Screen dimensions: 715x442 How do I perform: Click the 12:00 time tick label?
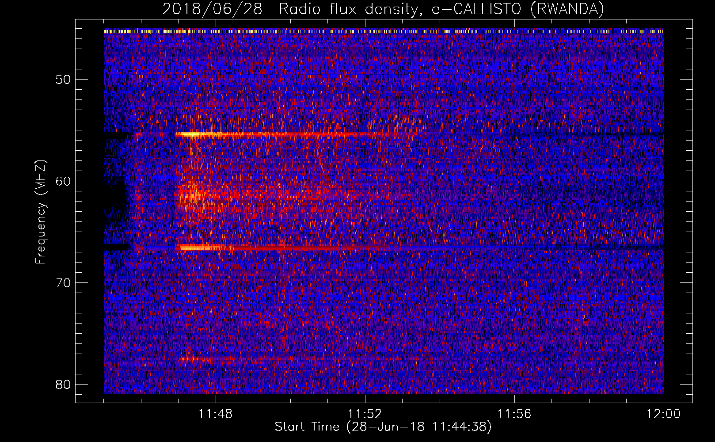tap(663, 414)
